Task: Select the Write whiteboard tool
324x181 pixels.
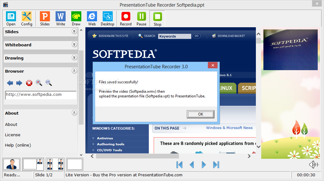Action: point(61,19)
